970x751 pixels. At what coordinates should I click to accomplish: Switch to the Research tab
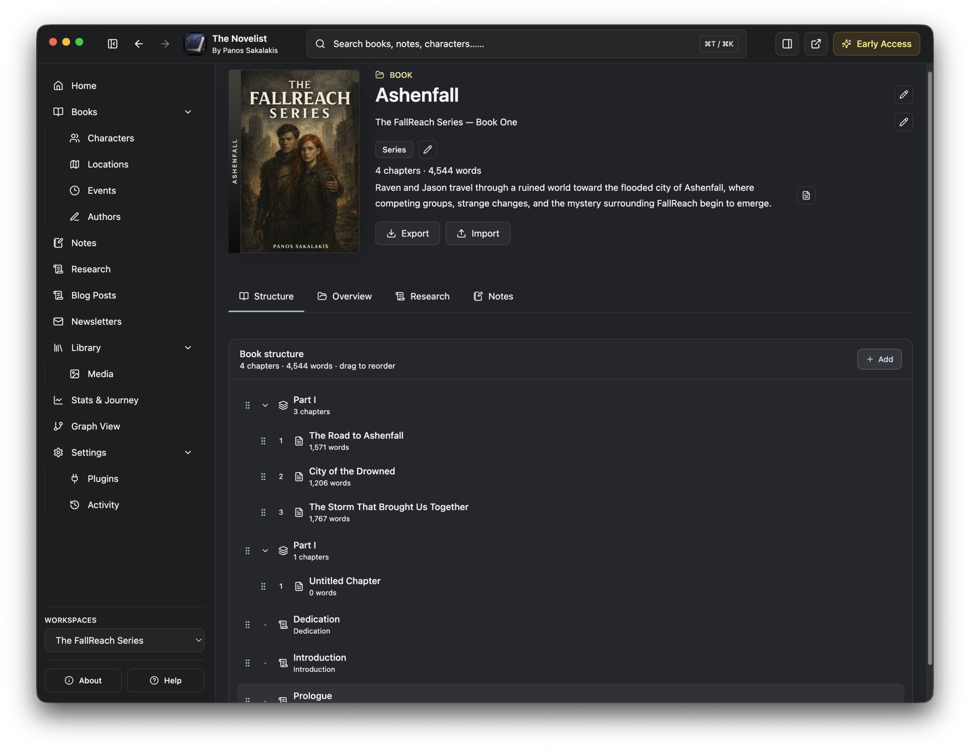[423, 296]
